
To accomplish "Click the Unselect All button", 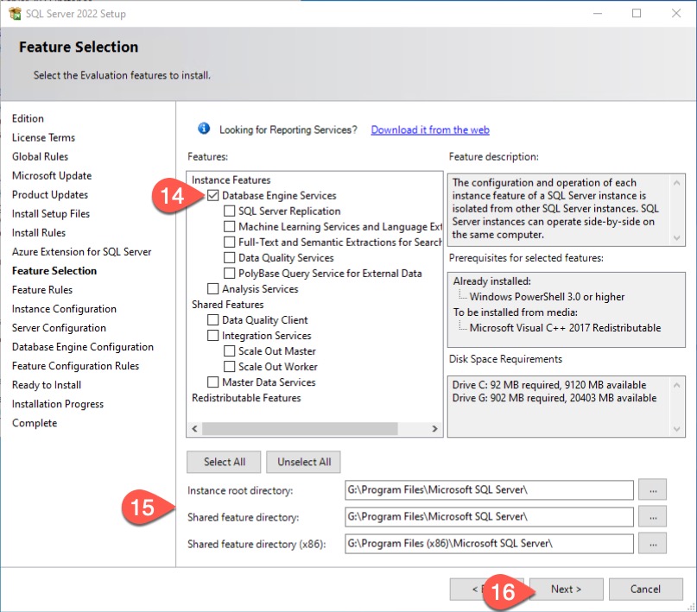I will pyautogui.click(x=304, y=462).
